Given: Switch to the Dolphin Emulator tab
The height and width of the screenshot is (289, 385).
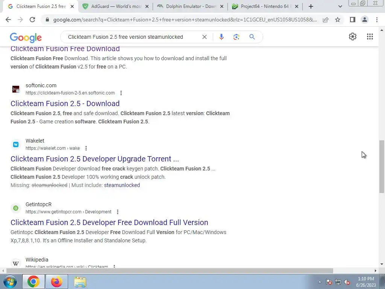Looking at the screenshot, I should [x=190, y=6].
